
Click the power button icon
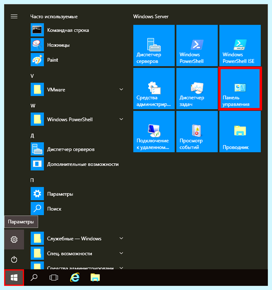coord(14,260)
